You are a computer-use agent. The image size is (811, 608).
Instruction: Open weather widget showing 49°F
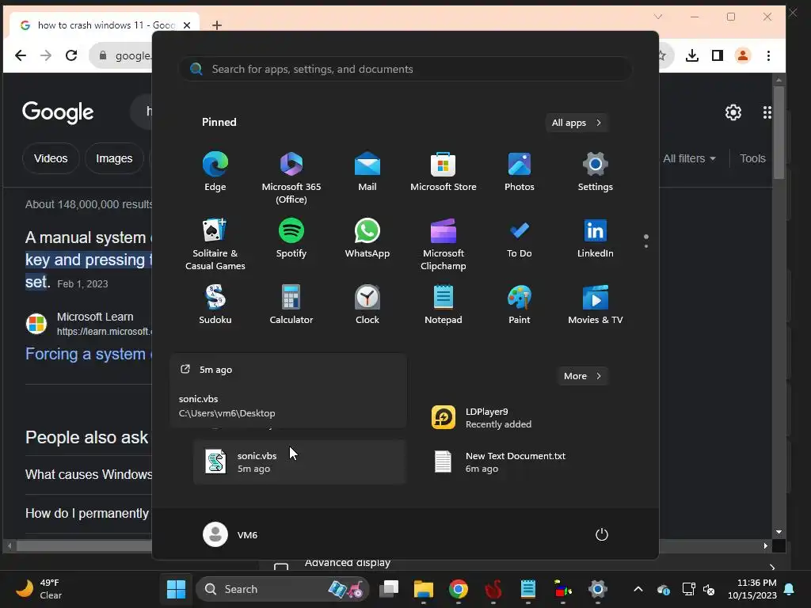(x=39, y=589)
